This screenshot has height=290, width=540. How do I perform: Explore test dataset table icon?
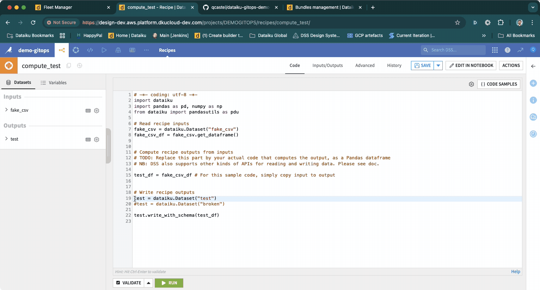point(88,140)
